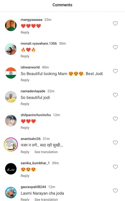The image size is (125, 201).
Task: Open ishwarworld's Indian flag avatar
Action: point(11,73)
